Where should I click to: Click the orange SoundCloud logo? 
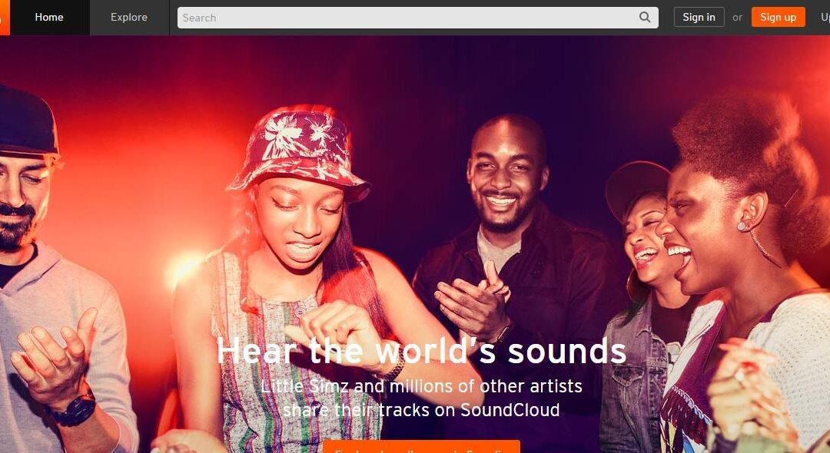4,17
